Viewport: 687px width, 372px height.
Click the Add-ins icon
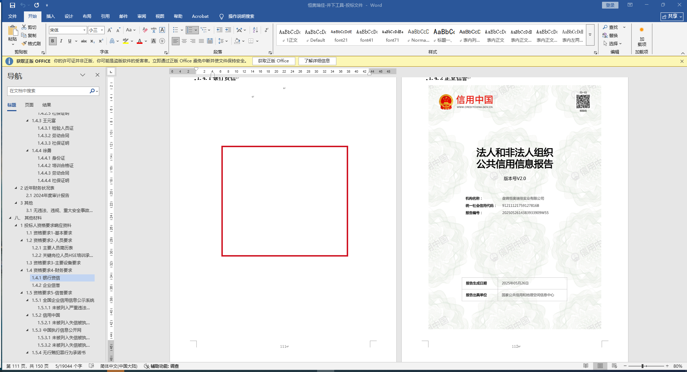coord(642,30)
